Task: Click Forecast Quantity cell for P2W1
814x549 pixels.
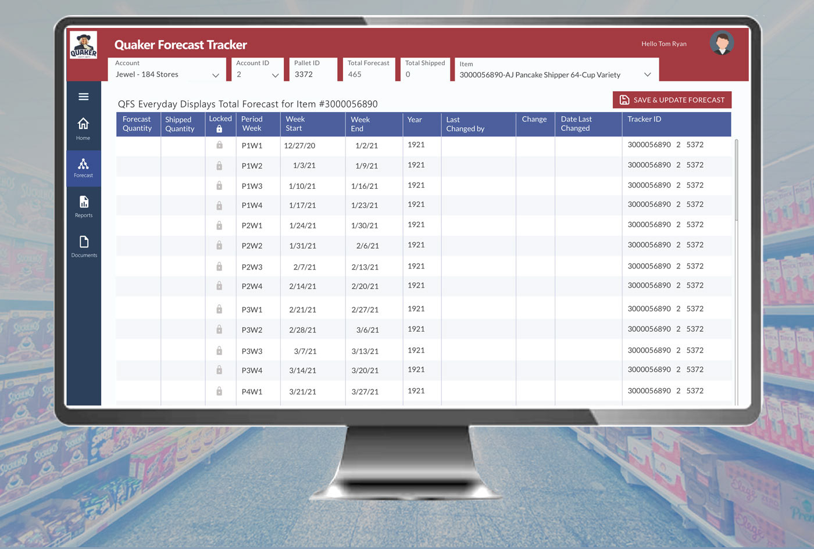Action: click(138, 225)
